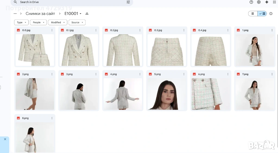Show hidden breadcrumb folders ellipsis
This screenshot has height=153, width=278.
[15, 14]
